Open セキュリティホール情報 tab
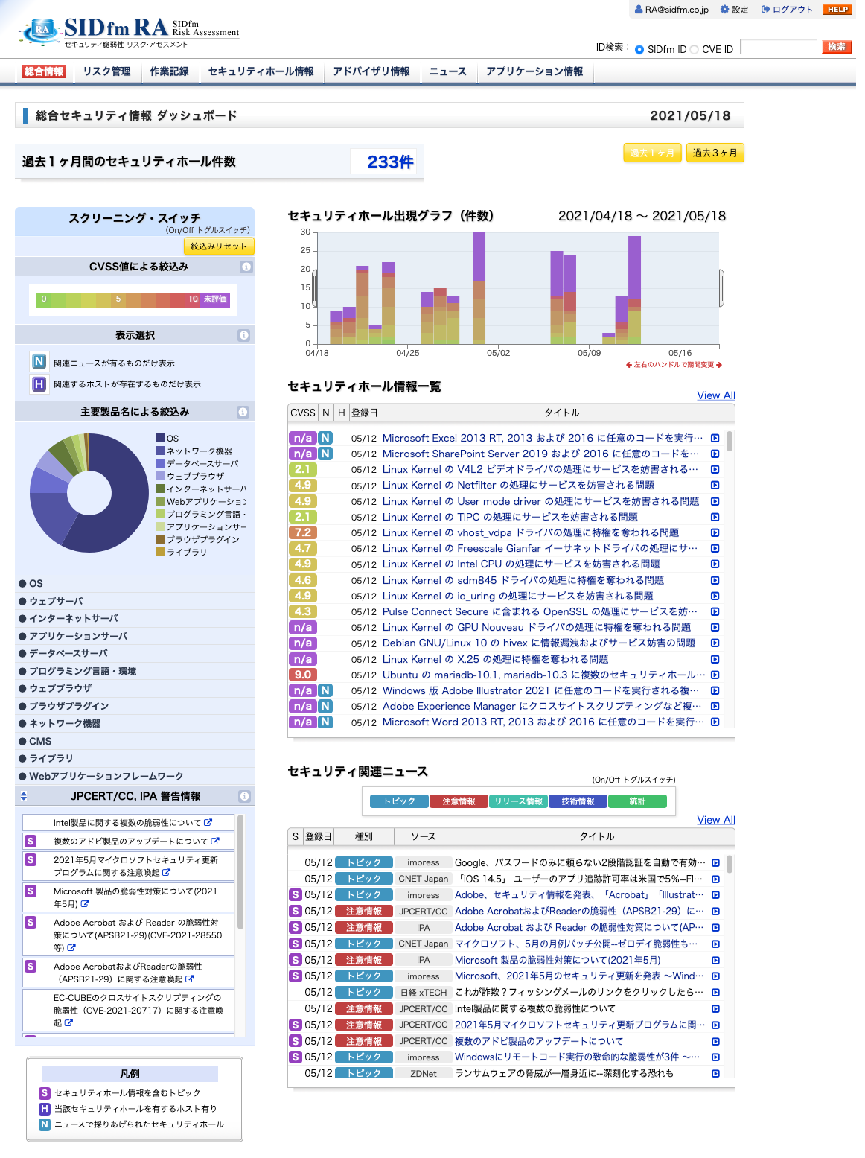The height and width of the screenshot is (1158, 865). point(261,71)
